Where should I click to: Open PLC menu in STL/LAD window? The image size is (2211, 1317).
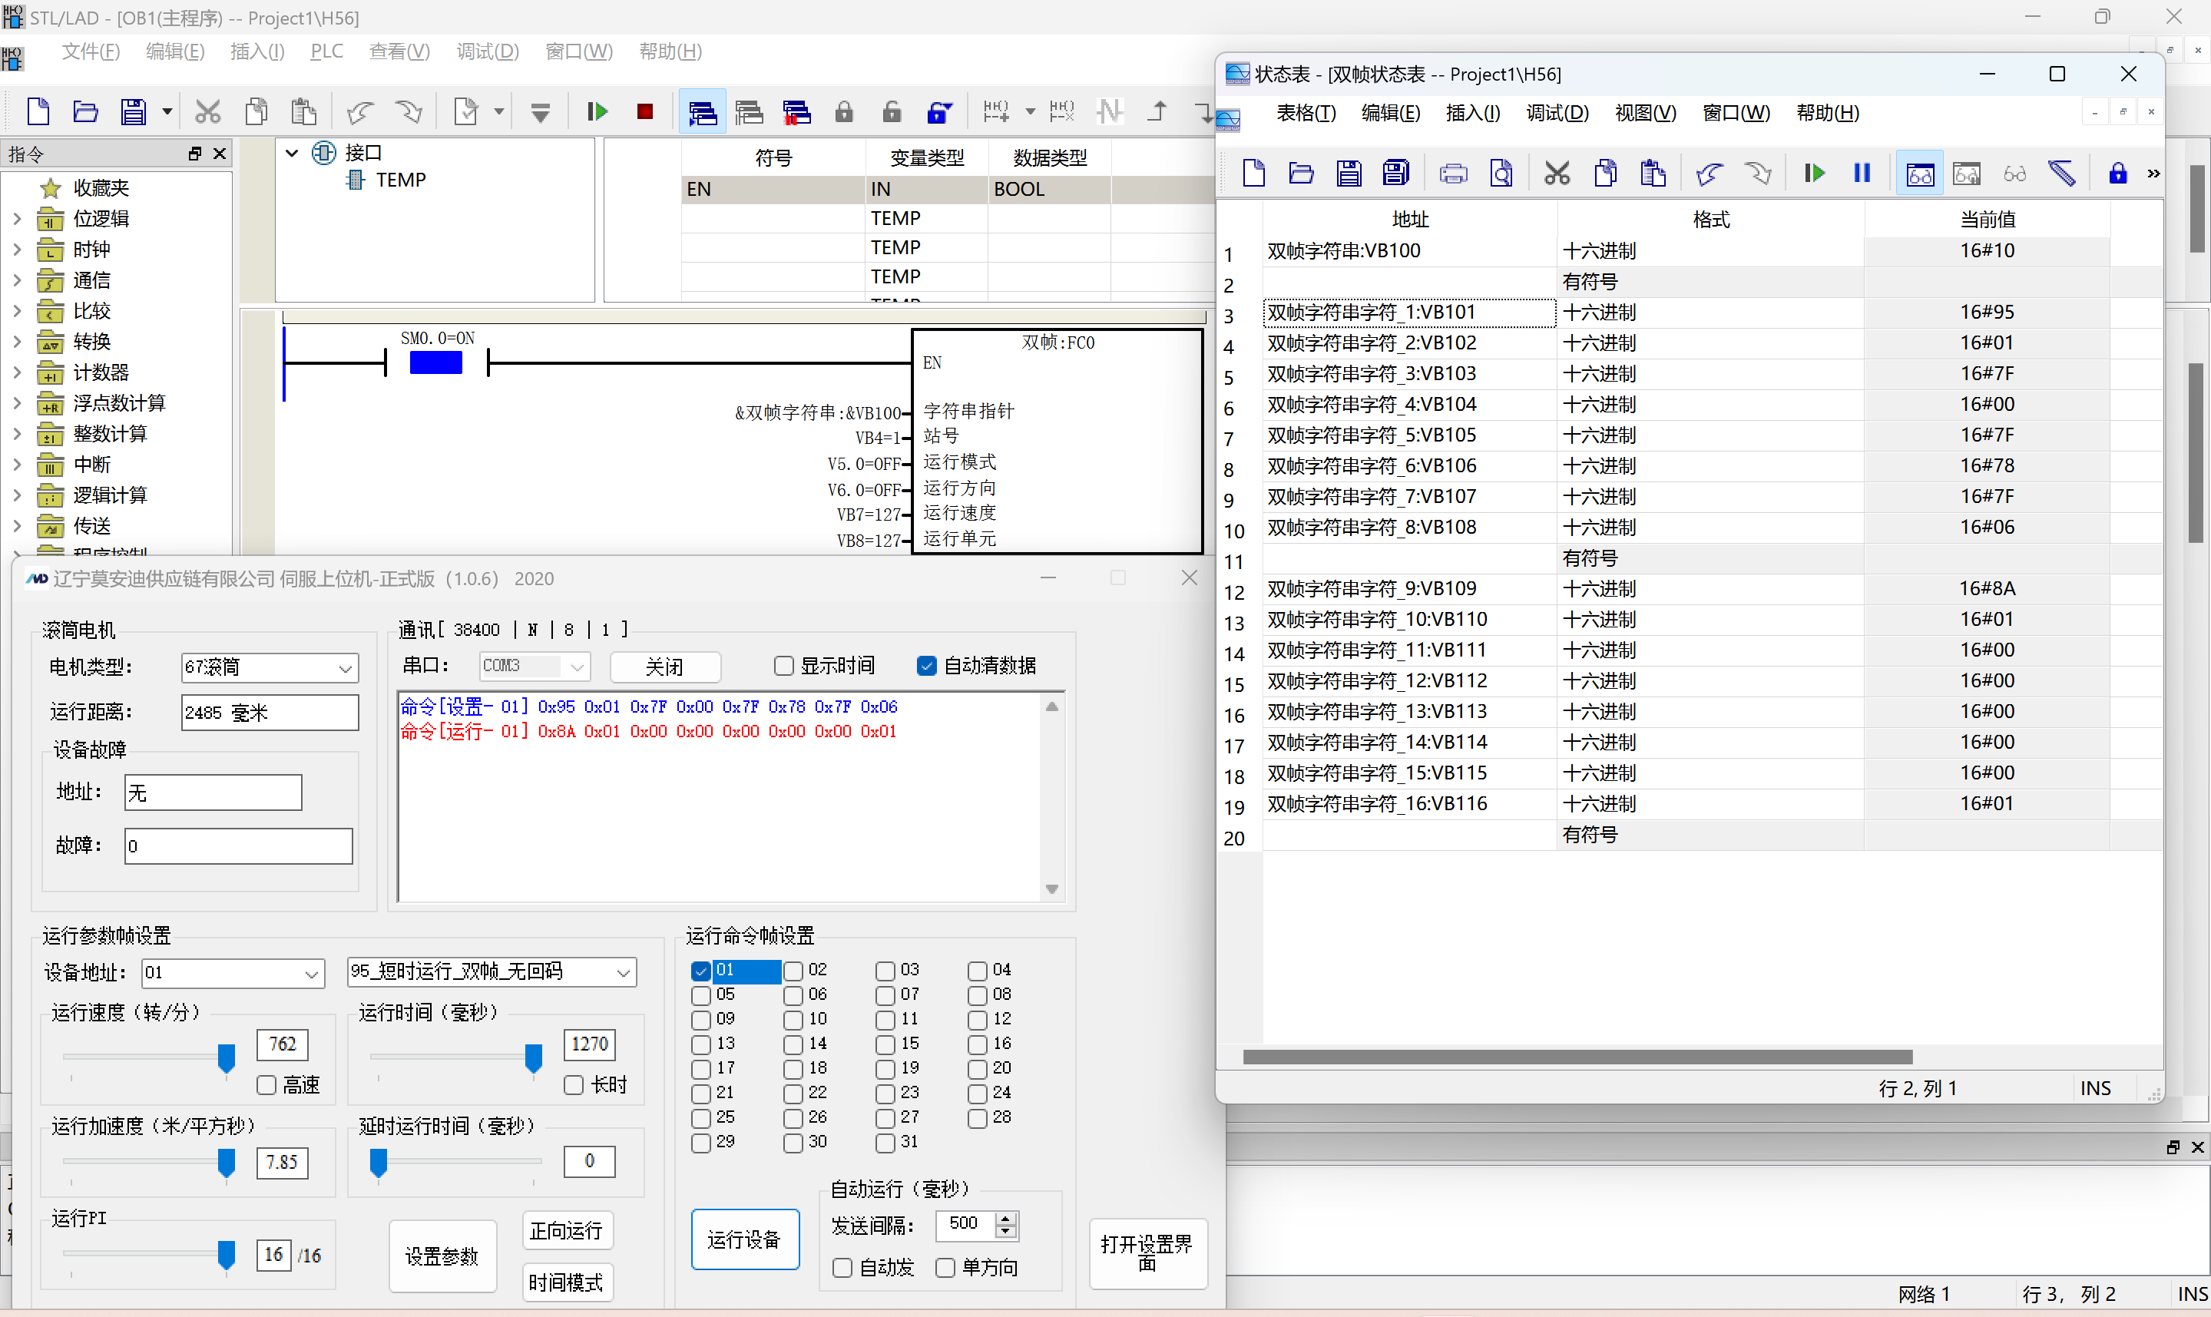(x=326, y=51)
